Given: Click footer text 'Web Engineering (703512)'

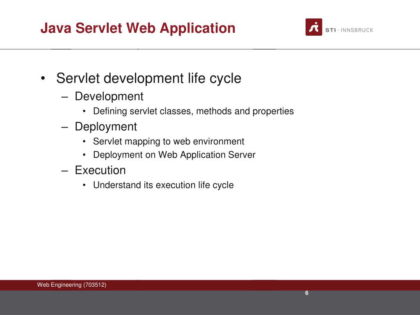Looking at the screenshot, I should pyautogui.click(x=72, y=285).
